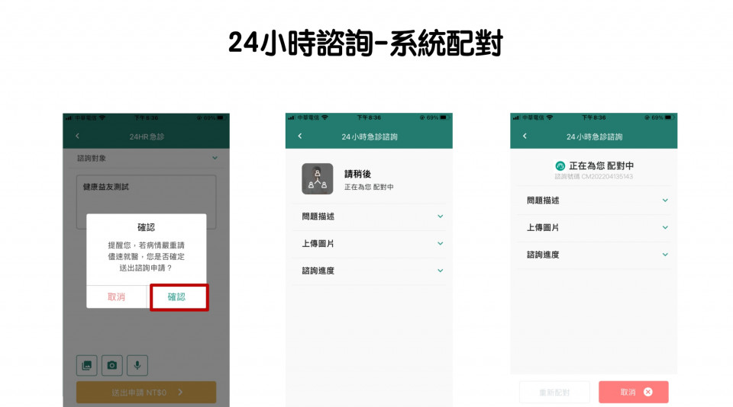The width and height of the screenshot is (733, 407).
Task: Click the gallery image icon in left phone
Action: [87, 365]
